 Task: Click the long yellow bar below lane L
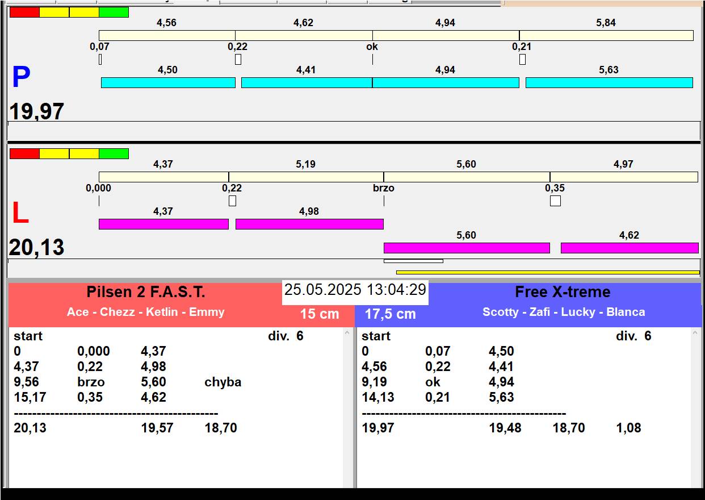(x=548, y=272)
